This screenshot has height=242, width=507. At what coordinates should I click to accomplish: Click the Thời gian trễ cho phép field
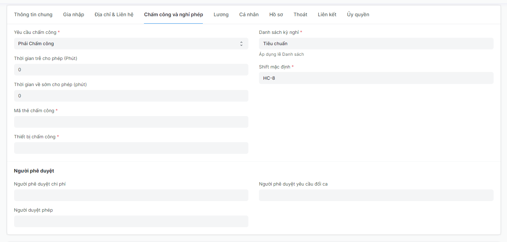coord(131,70)
